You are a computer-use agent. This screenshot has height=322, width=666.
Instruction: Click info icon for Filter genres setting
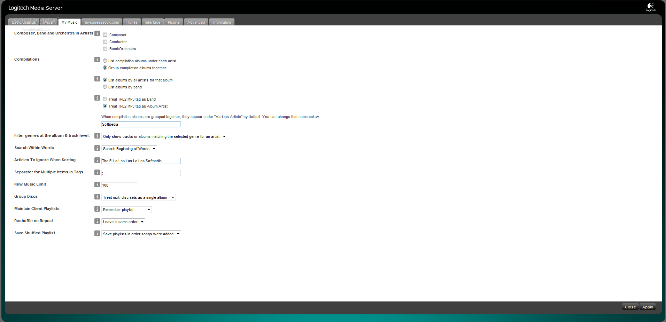[x=97, y=136]
